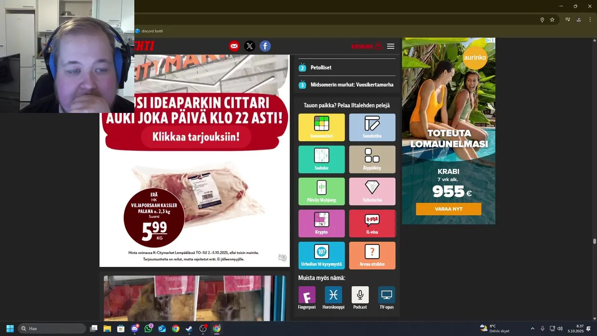Image resolution: width=597 pixels, height=336 pixels.
Task: Open the Fingerpori comic shortcut
Action: [307, 298]
